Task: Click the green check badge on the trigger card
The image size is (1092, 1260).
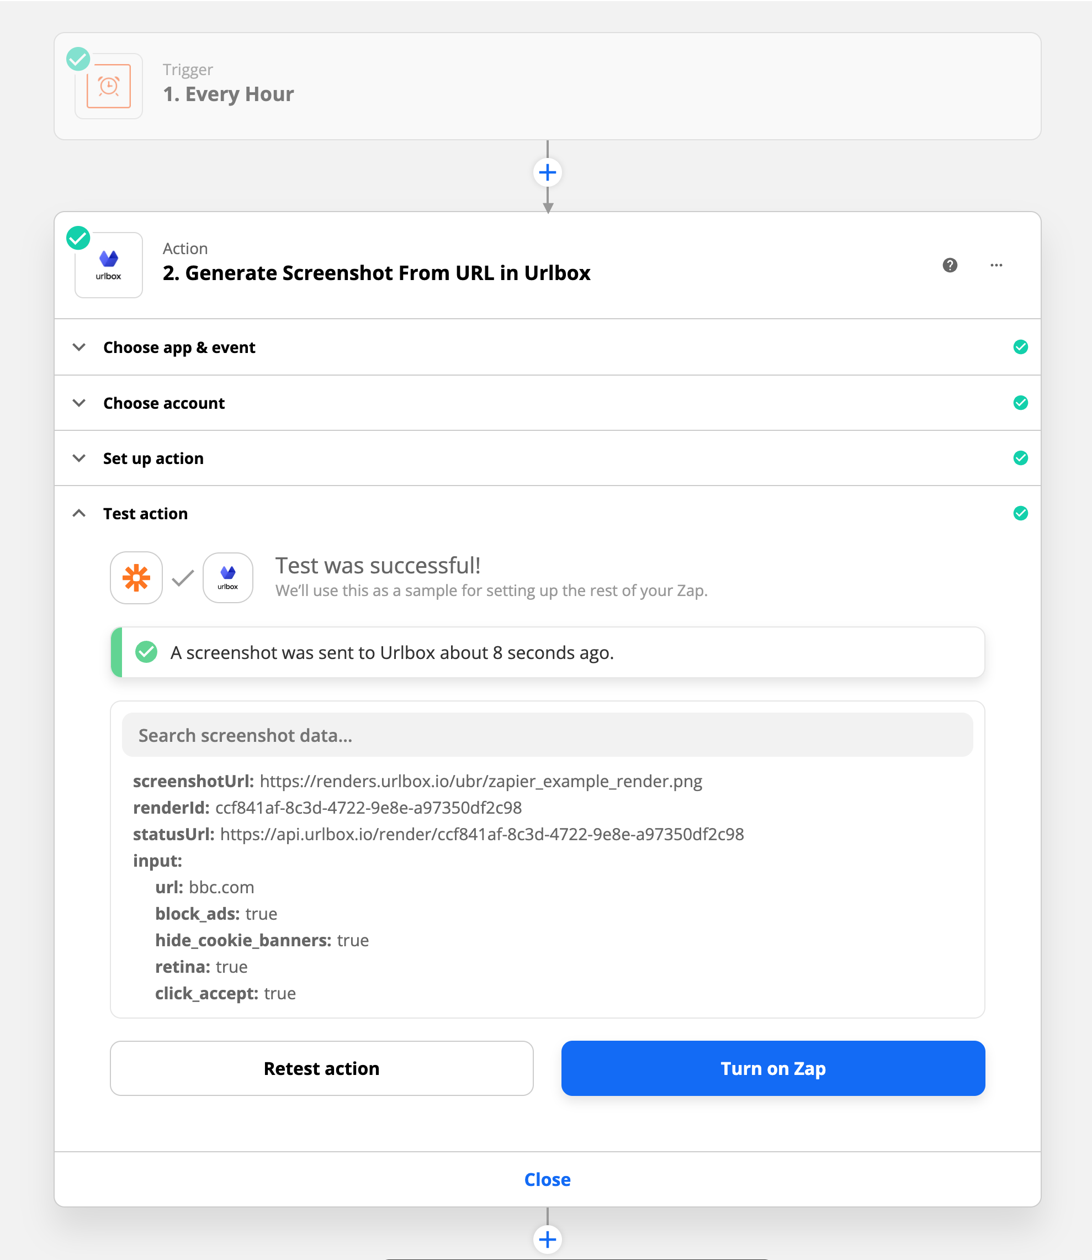Action: (x=78, y=59)
